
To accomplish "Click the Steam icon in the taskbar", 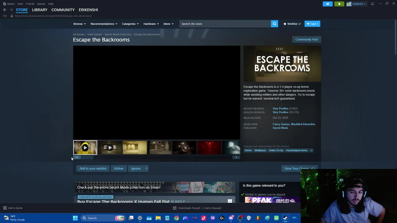I will point(285,218).
